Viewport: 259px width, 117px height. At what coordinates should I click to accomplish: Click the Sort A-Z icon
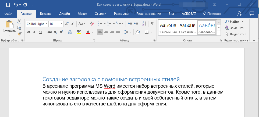pos(144,24)
